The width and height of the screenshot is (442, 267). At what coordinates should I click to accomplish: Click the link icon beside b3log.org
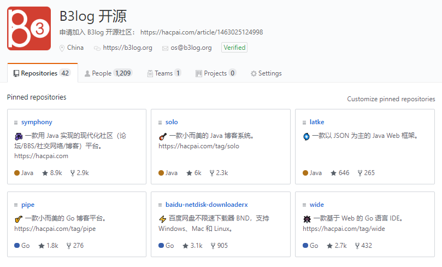coord(97,48)
